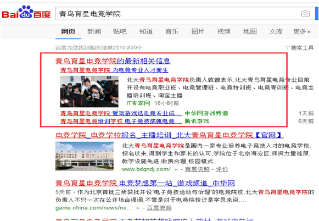319x221 pixels.
Task: Click the 评价 link
Action: 222,169
